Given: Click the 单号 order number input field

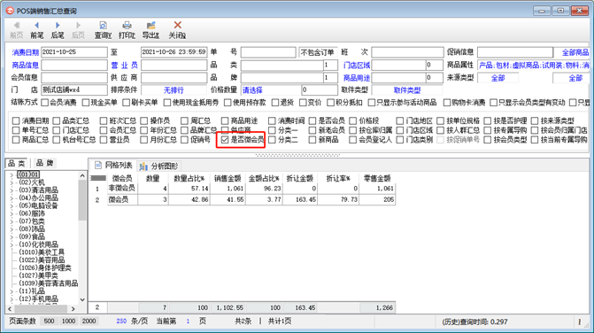Looking at the screenshot, I should 268,52.
